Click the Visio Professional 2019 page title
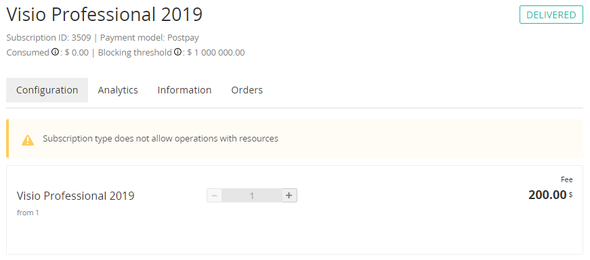 pyautogui.click(x=104, y=15)
